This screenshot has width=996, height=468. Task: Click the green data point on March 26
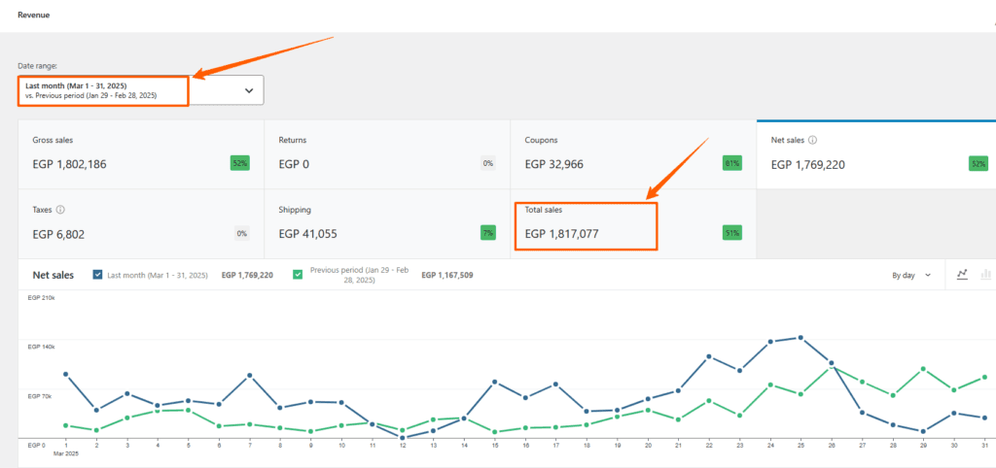831,367
